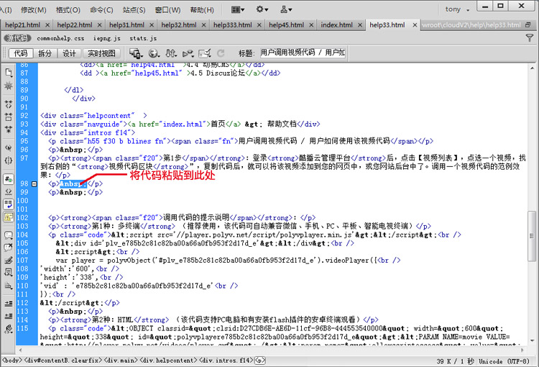The image size is (539, 367).
Task: Switch to the index.html tab
Action: tap(336, 24)
